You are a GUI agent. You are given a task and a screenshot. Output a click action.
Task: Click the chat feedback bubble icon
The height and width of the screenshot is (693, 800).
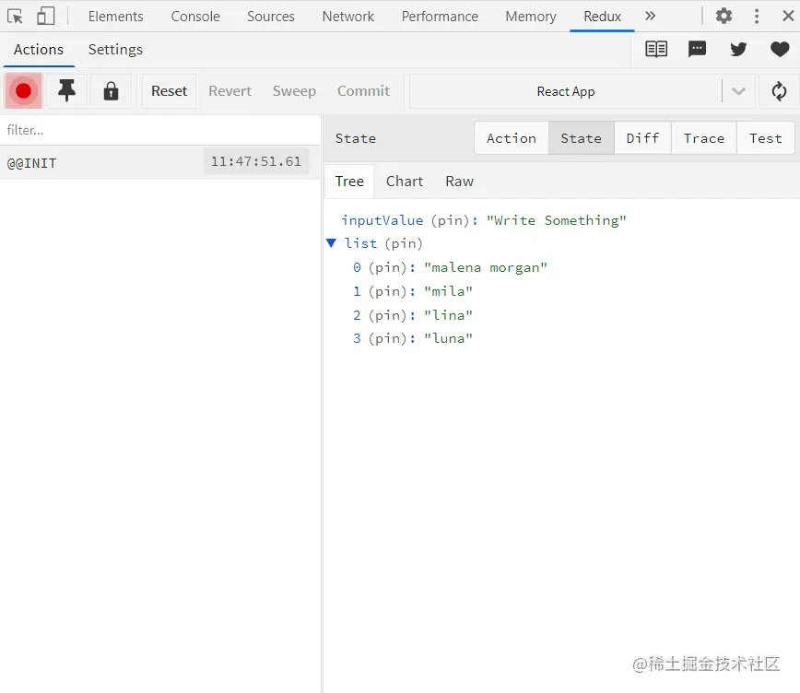tap(698, 50)
